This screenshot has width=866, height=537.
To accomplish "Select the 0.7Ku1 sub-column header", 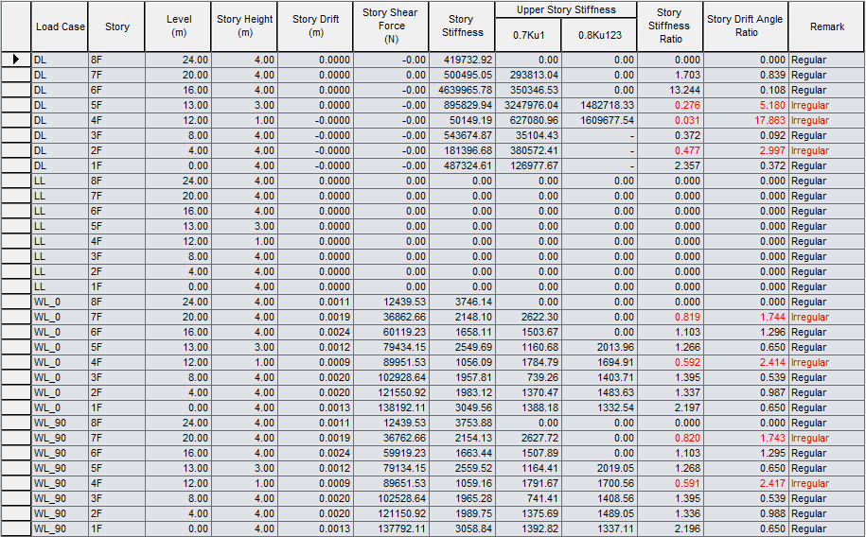I will [528, 35].
